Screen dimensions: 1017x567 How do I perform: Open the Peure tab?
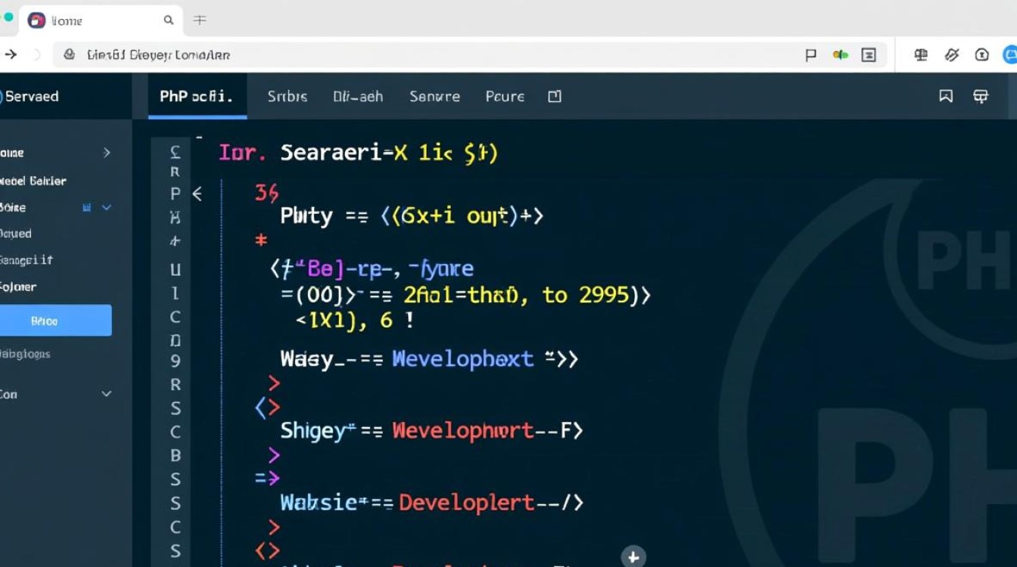pyautogui.click(x=505, y=96)
